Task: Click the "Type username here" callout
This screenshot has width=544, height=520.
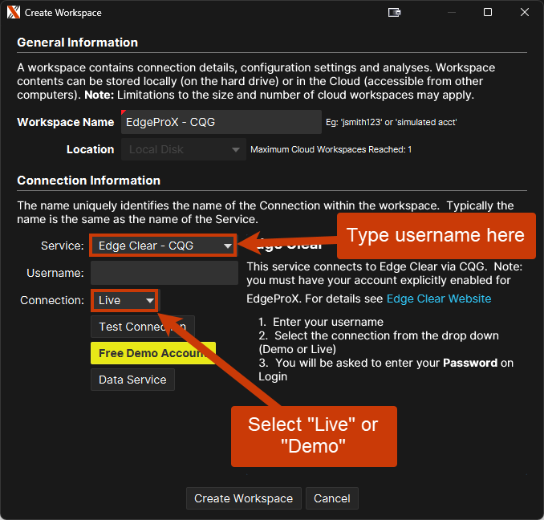Action: tap(435, 236)
